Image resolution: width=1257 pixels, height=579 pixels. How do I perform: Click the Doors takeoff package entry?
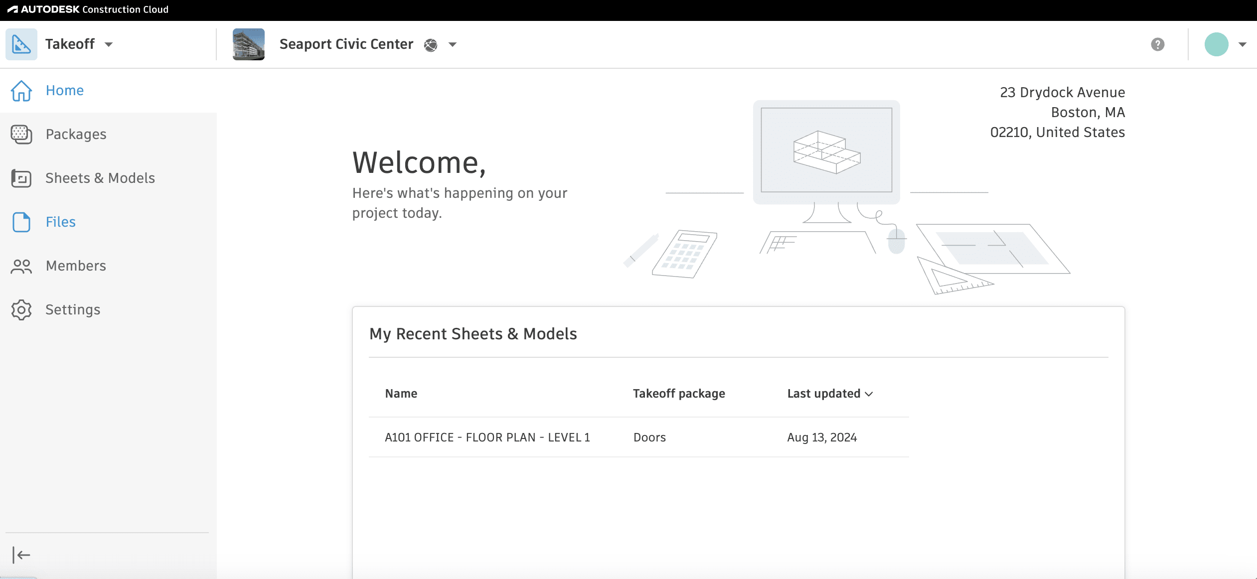(x=649, y=437)
